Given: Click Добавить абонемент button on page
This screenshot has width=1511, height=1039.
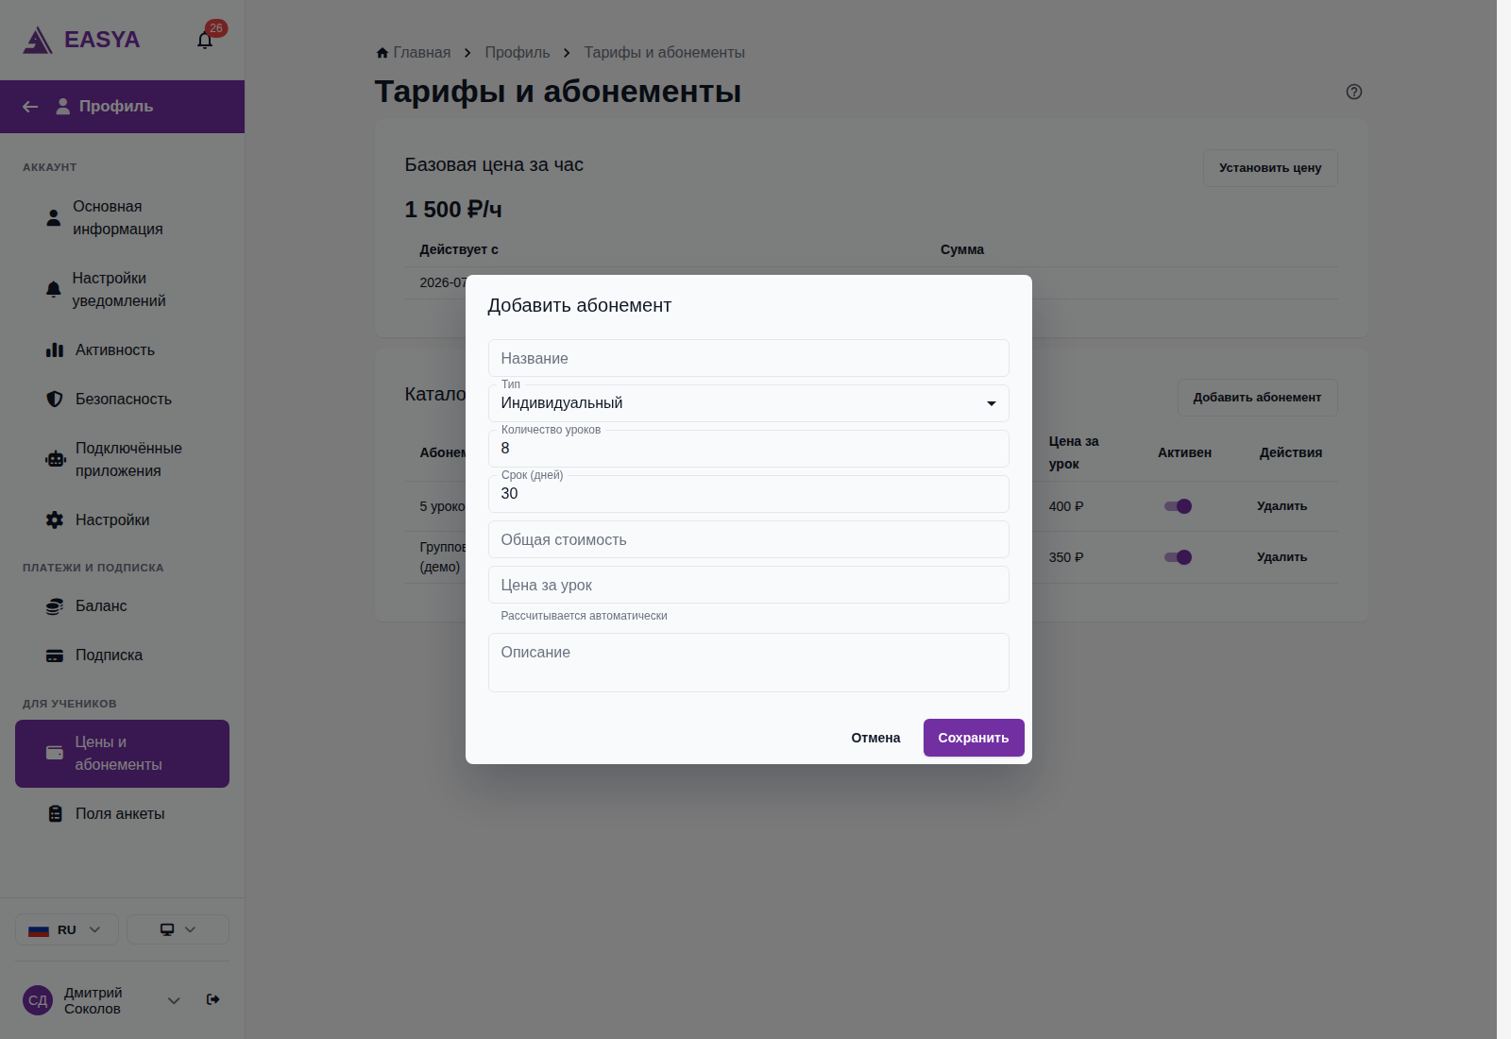Looking at the screenshot, I should tap(1257, 398).
